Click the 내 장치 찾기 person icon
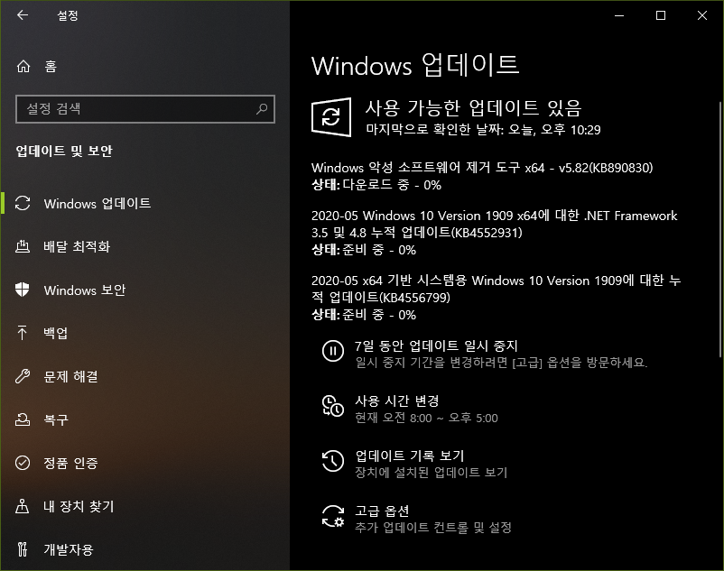This screenshot has height=571, width=724. (x=23, y=506)
